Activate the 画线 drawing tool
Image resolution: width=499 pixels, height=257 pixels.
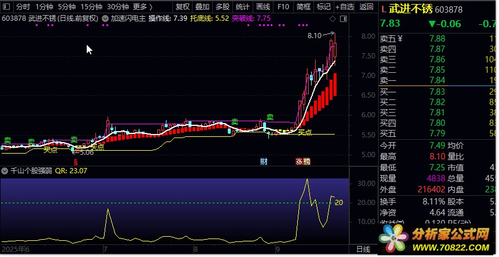pos(263,7)
